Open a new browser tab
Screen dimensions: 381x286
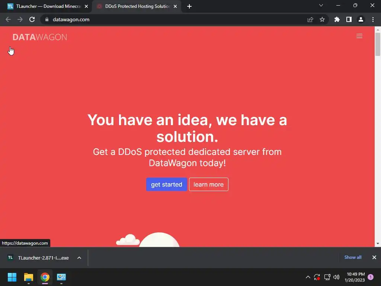point(189,6)
